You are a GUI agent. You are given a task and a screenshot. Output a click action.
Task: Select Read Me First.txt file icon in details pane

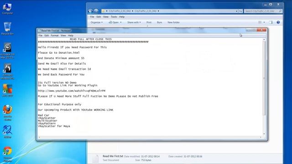[95, 159]
